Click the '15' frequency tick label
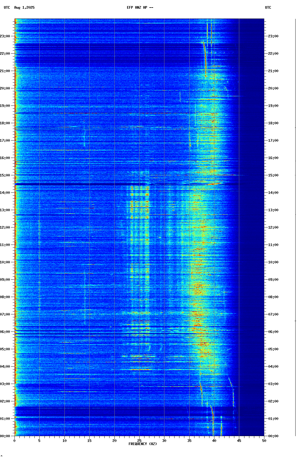Screen dimensions: 308x459 pyautogui.click(x=89, y=441)
